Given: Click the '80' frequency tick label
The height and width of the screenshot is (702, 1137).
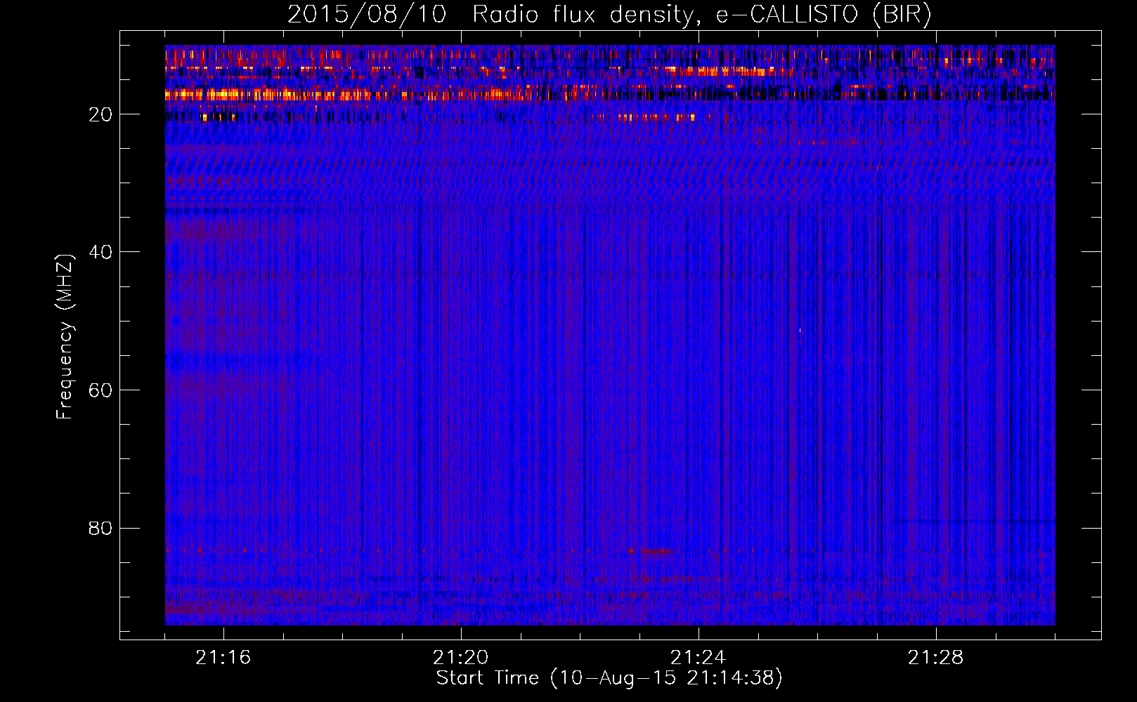Looking at the screenshot, I should tap(101, 529).
